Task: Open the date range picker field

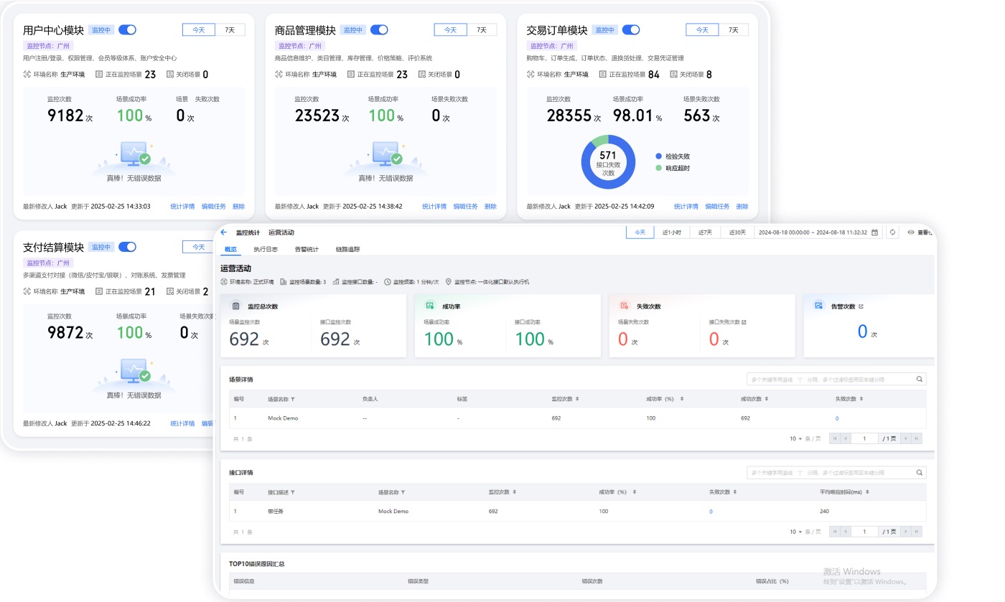Action: pos(818,232)
